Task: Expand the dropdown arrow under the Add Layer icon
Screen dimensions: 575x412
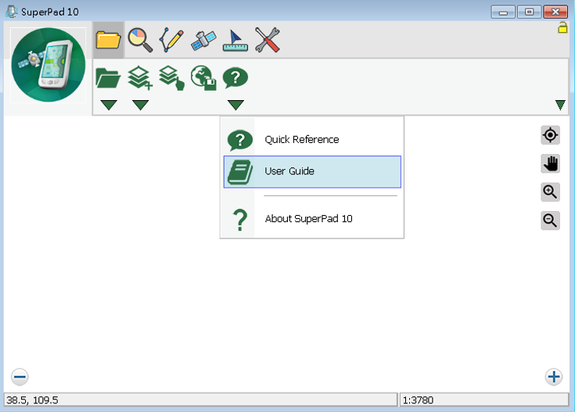Action: point(141,105)
